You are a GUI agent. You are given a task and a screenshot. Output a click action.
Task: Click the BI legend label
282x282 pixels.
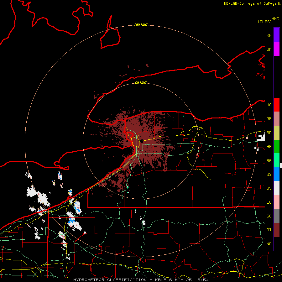click(x=269, y=230)
